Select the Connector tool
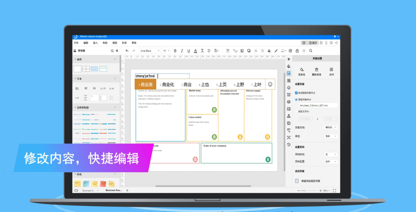 pyautogui.click(x=235, y=51)
